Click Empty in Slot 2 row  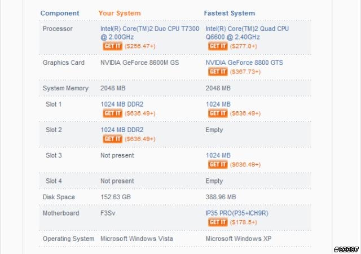(214, 130)
